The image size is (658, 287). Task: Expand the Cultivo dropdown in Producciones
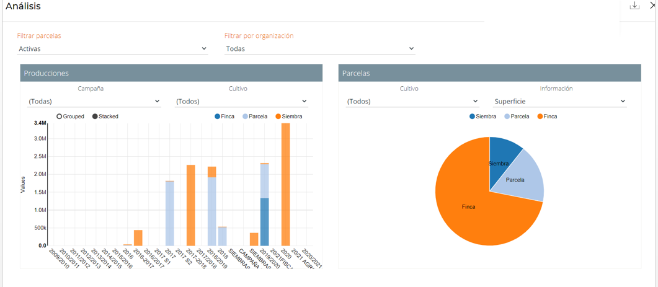click(x=241, y=102)
